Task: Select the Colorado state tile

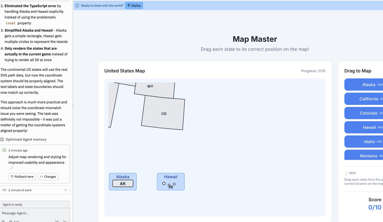Action: tap(364, 113)
